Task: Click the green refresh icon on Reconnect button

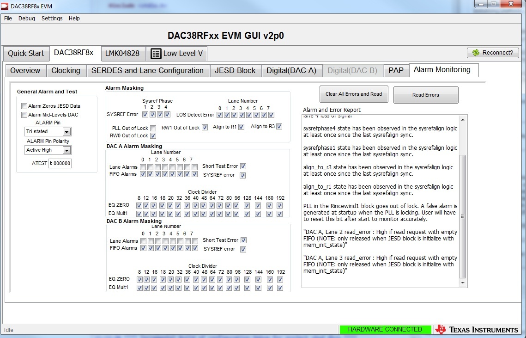Action: pos(476,53)
